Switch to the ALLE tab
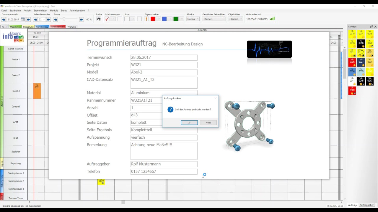 (4, 27)
